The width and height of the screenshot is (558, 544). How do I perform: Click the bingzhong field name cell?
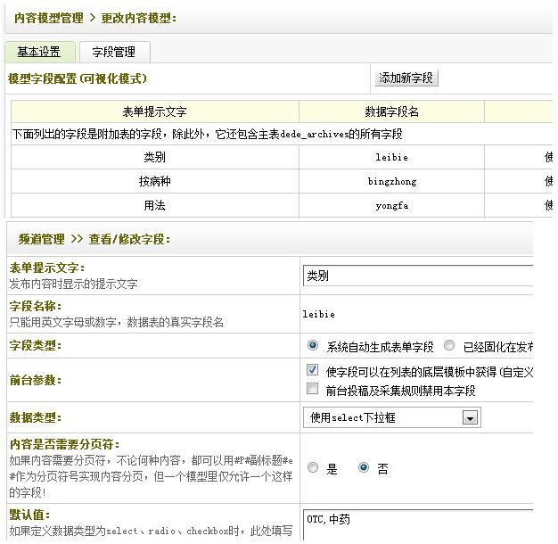391,181
